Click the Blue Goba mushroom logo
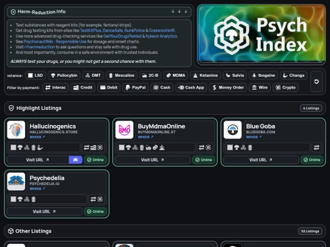Screen dimensions: 330x247 pos(233,130)
